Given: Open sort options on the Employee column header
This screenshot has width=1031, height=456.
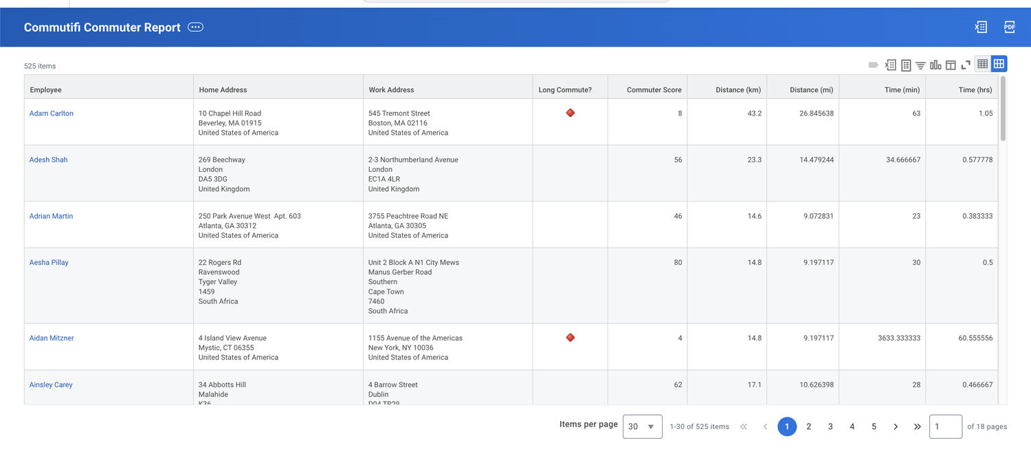Looking at the screenshot, I should pos(44,89).
